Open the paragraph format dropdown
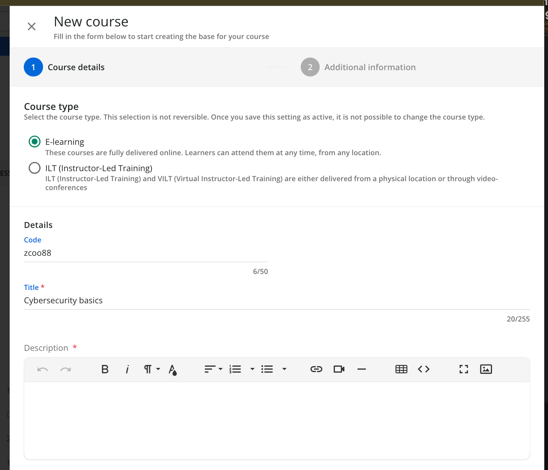The image size is (548, 470). pos(152,369)
